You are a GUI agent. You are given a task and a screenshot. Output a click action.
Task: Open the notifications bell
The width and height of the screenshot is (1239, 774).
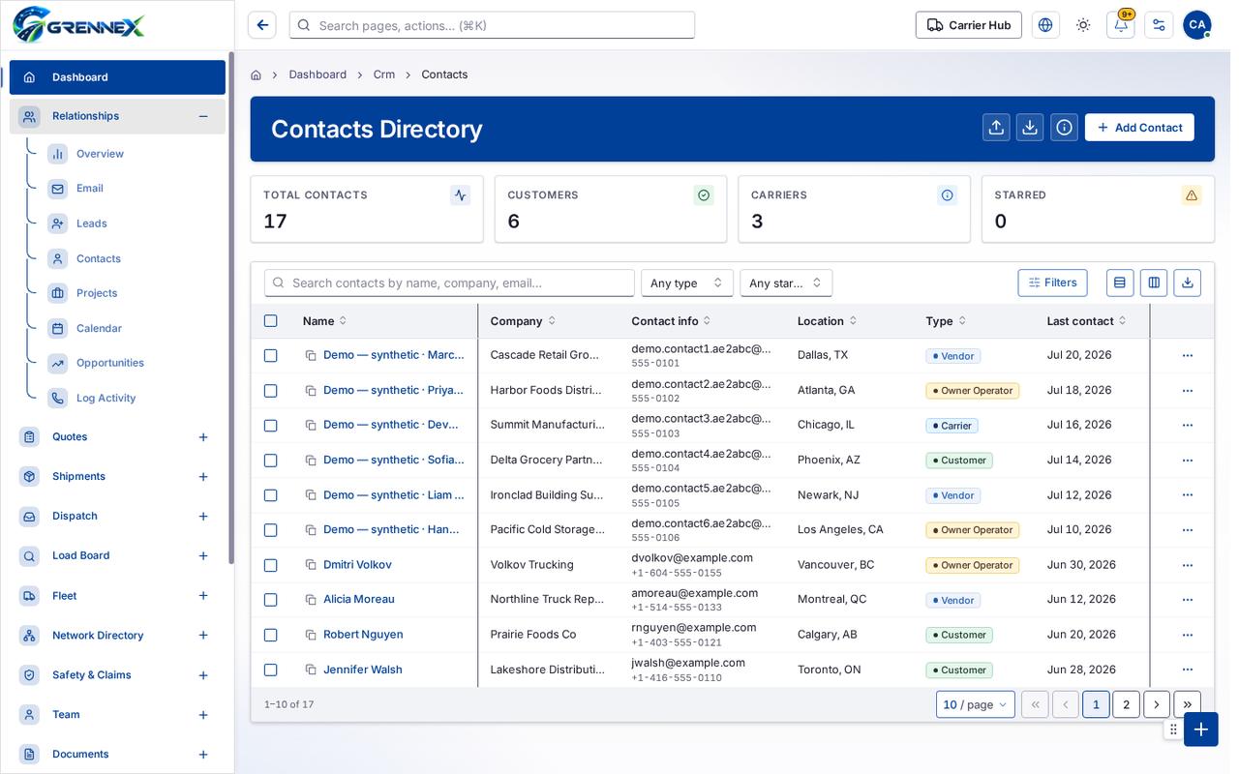[1121, 25]
